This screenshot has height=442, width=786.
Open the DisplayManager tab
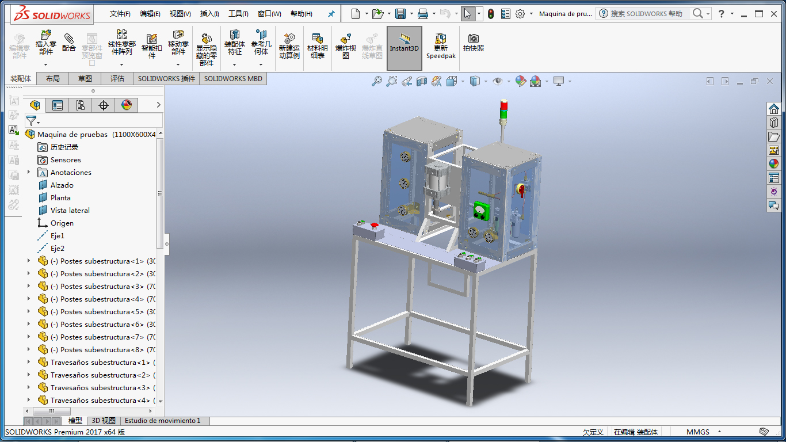point(127,105)
